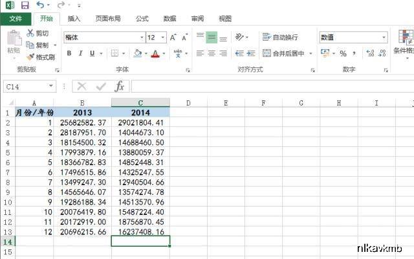Open the 字体 font dialog launcher
The height and width of the screenshot is (259, 414).
tap(188, 70)
